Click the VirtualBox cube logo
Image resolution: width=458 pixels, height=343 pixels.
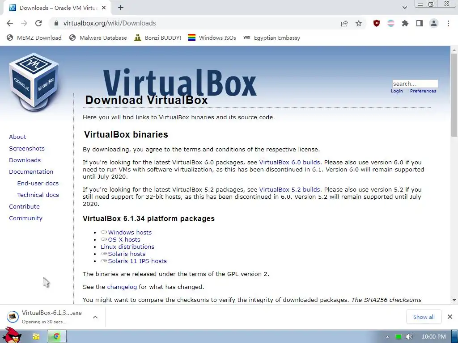34,82
